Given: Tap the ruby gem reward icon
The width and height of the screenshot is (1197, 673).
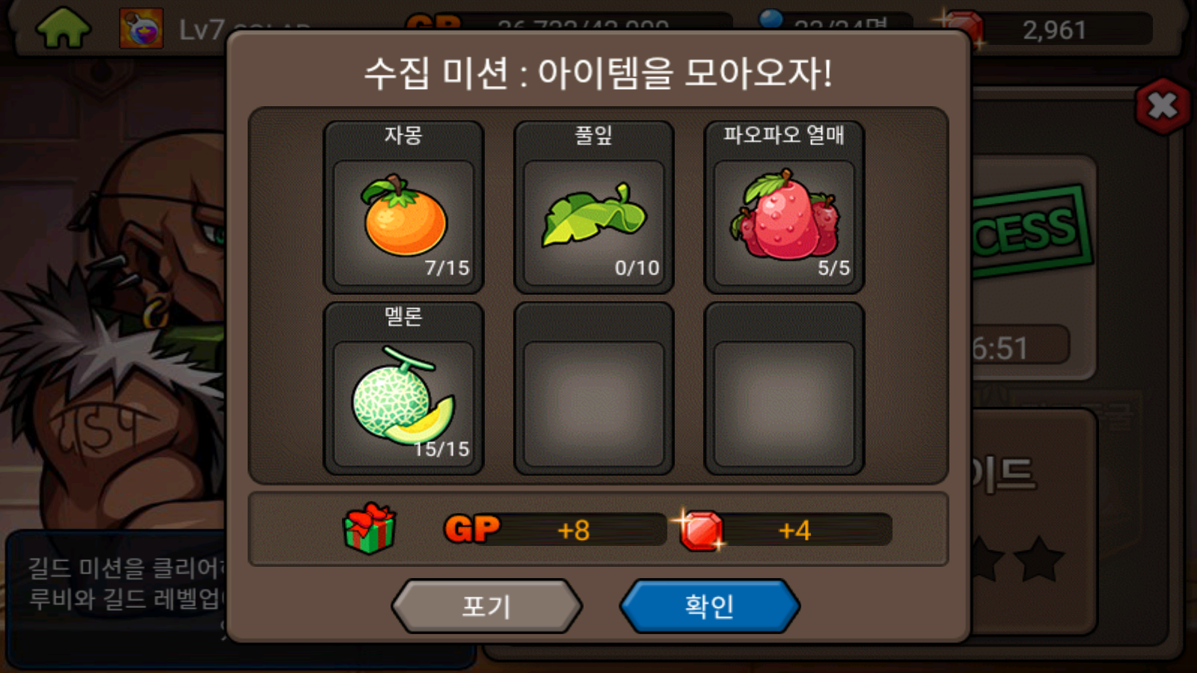Looking at the screenshot, I should pyautogui.click(x=701, y=530).
